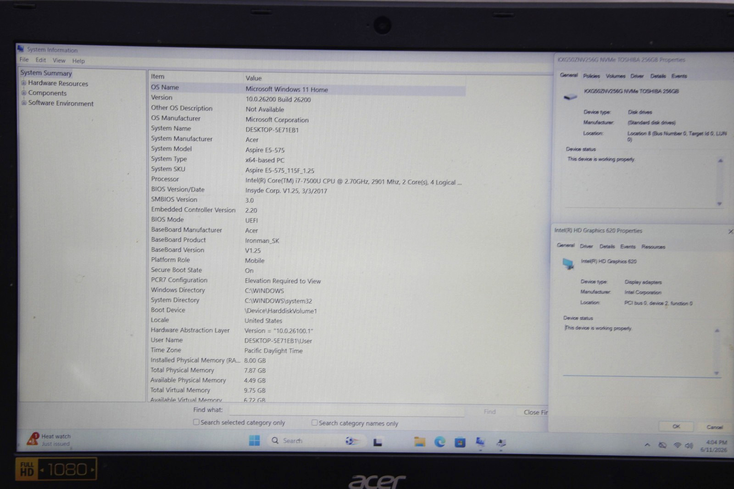
Task: Switch to System Information taskbar icon
Action: click(x=480, y=442)
